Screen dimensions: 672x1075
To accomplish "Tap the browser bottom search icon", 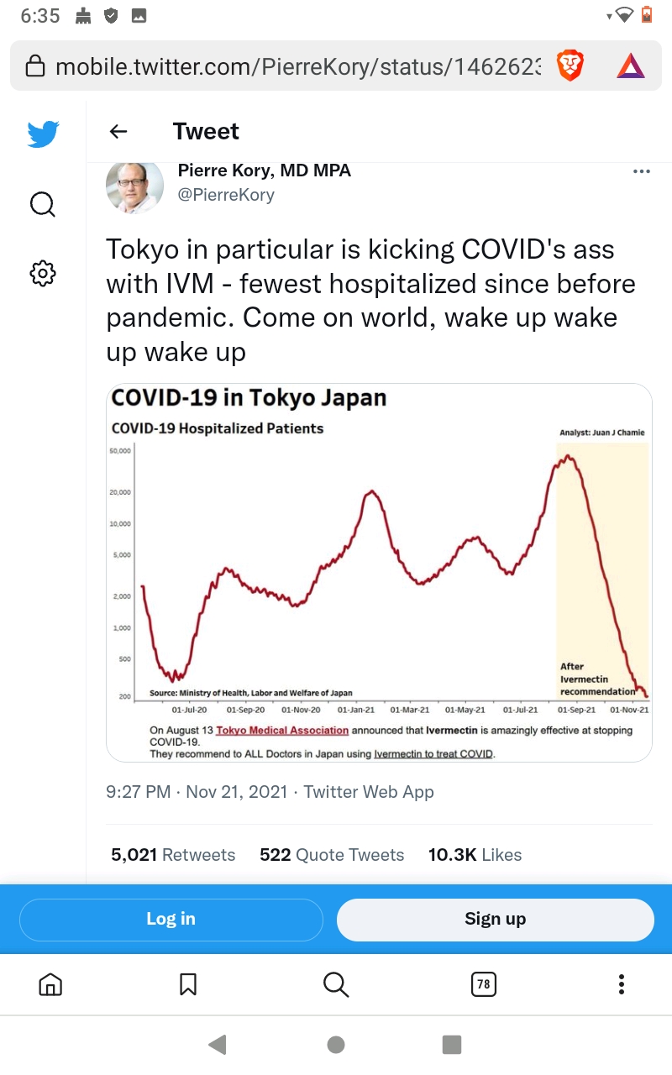I will coord(336,984).
